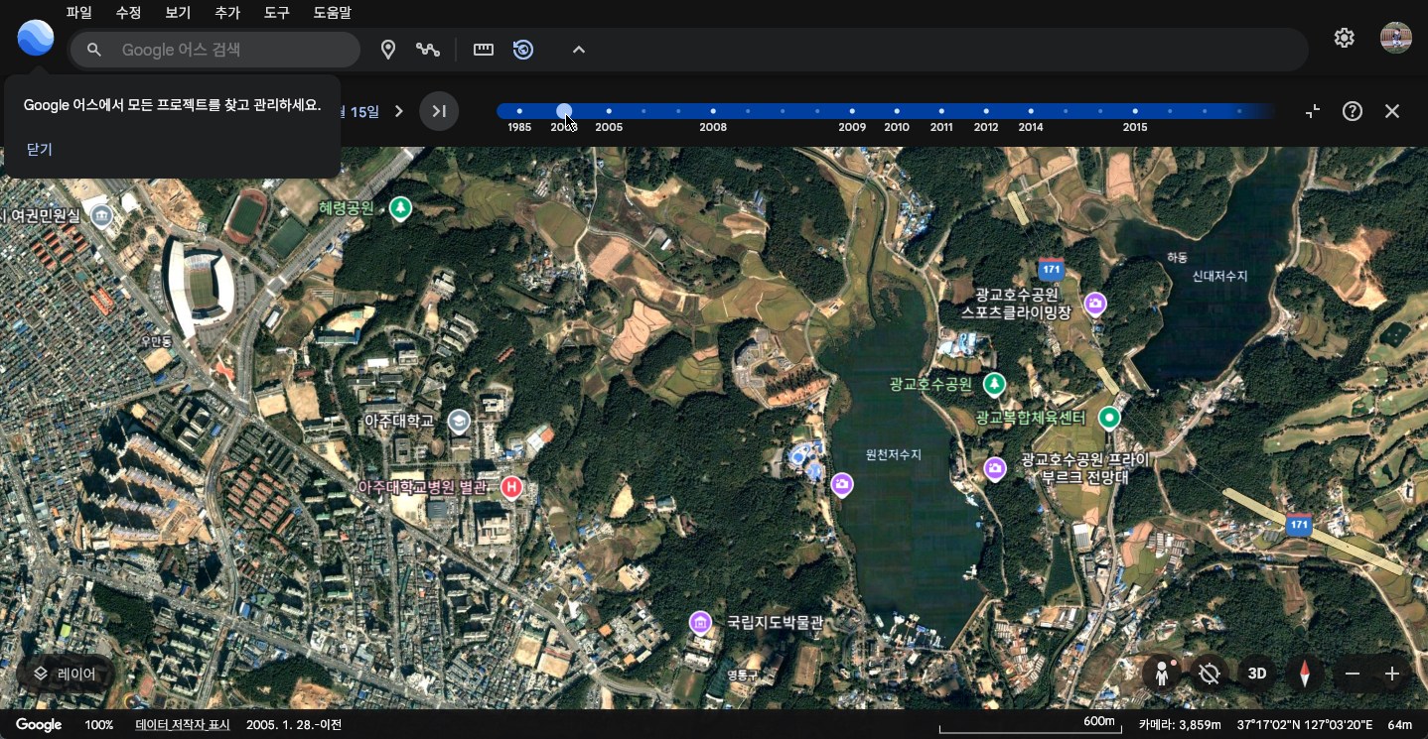This screenshot has width=1428, height=739.
Task: Select the 2009 timeline point
Action: point(852,111)
